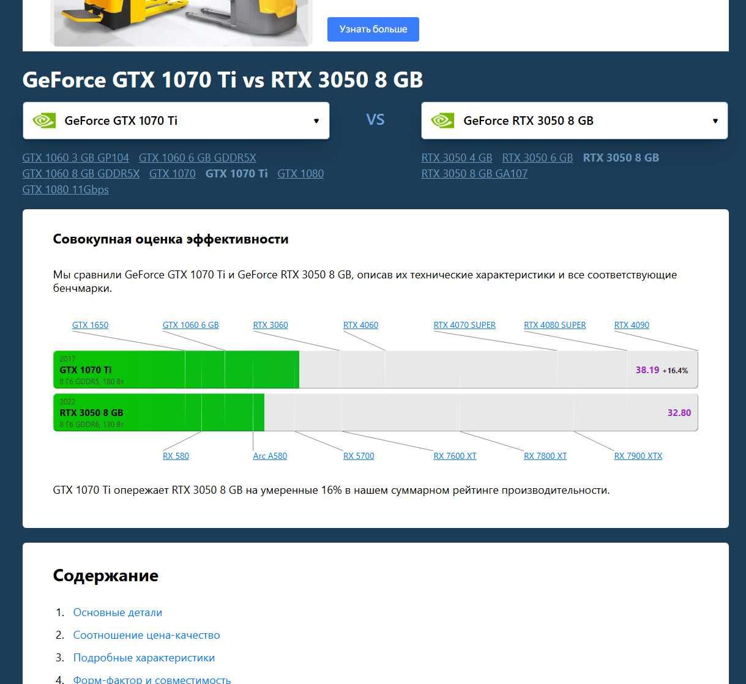This screenshot has width=746, height=684.
Task: Click the bold GTX 1070 Ti variant text
Action: [237, 174]
